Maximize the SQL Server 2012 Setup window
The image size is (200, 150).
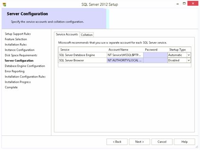pyautogui.click(x=184, y=4)
